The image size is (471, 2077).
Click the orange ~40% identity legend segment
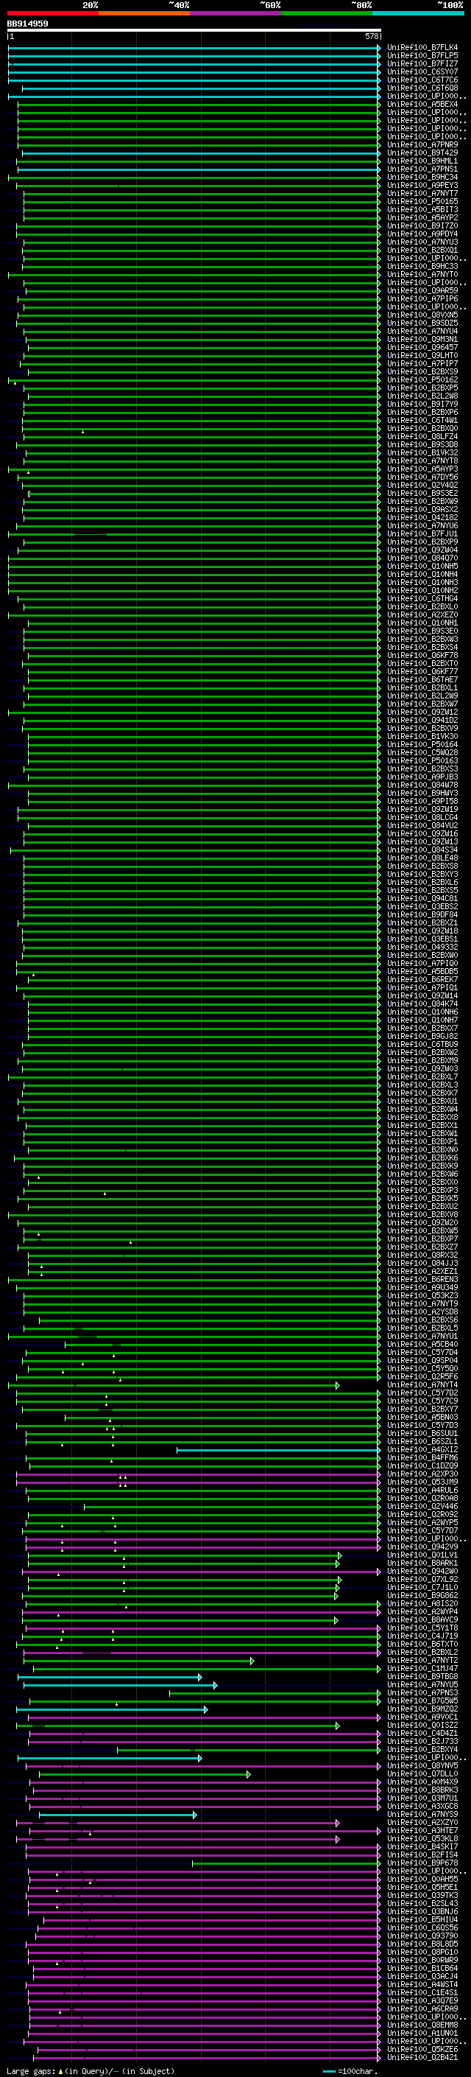[144, 13]
